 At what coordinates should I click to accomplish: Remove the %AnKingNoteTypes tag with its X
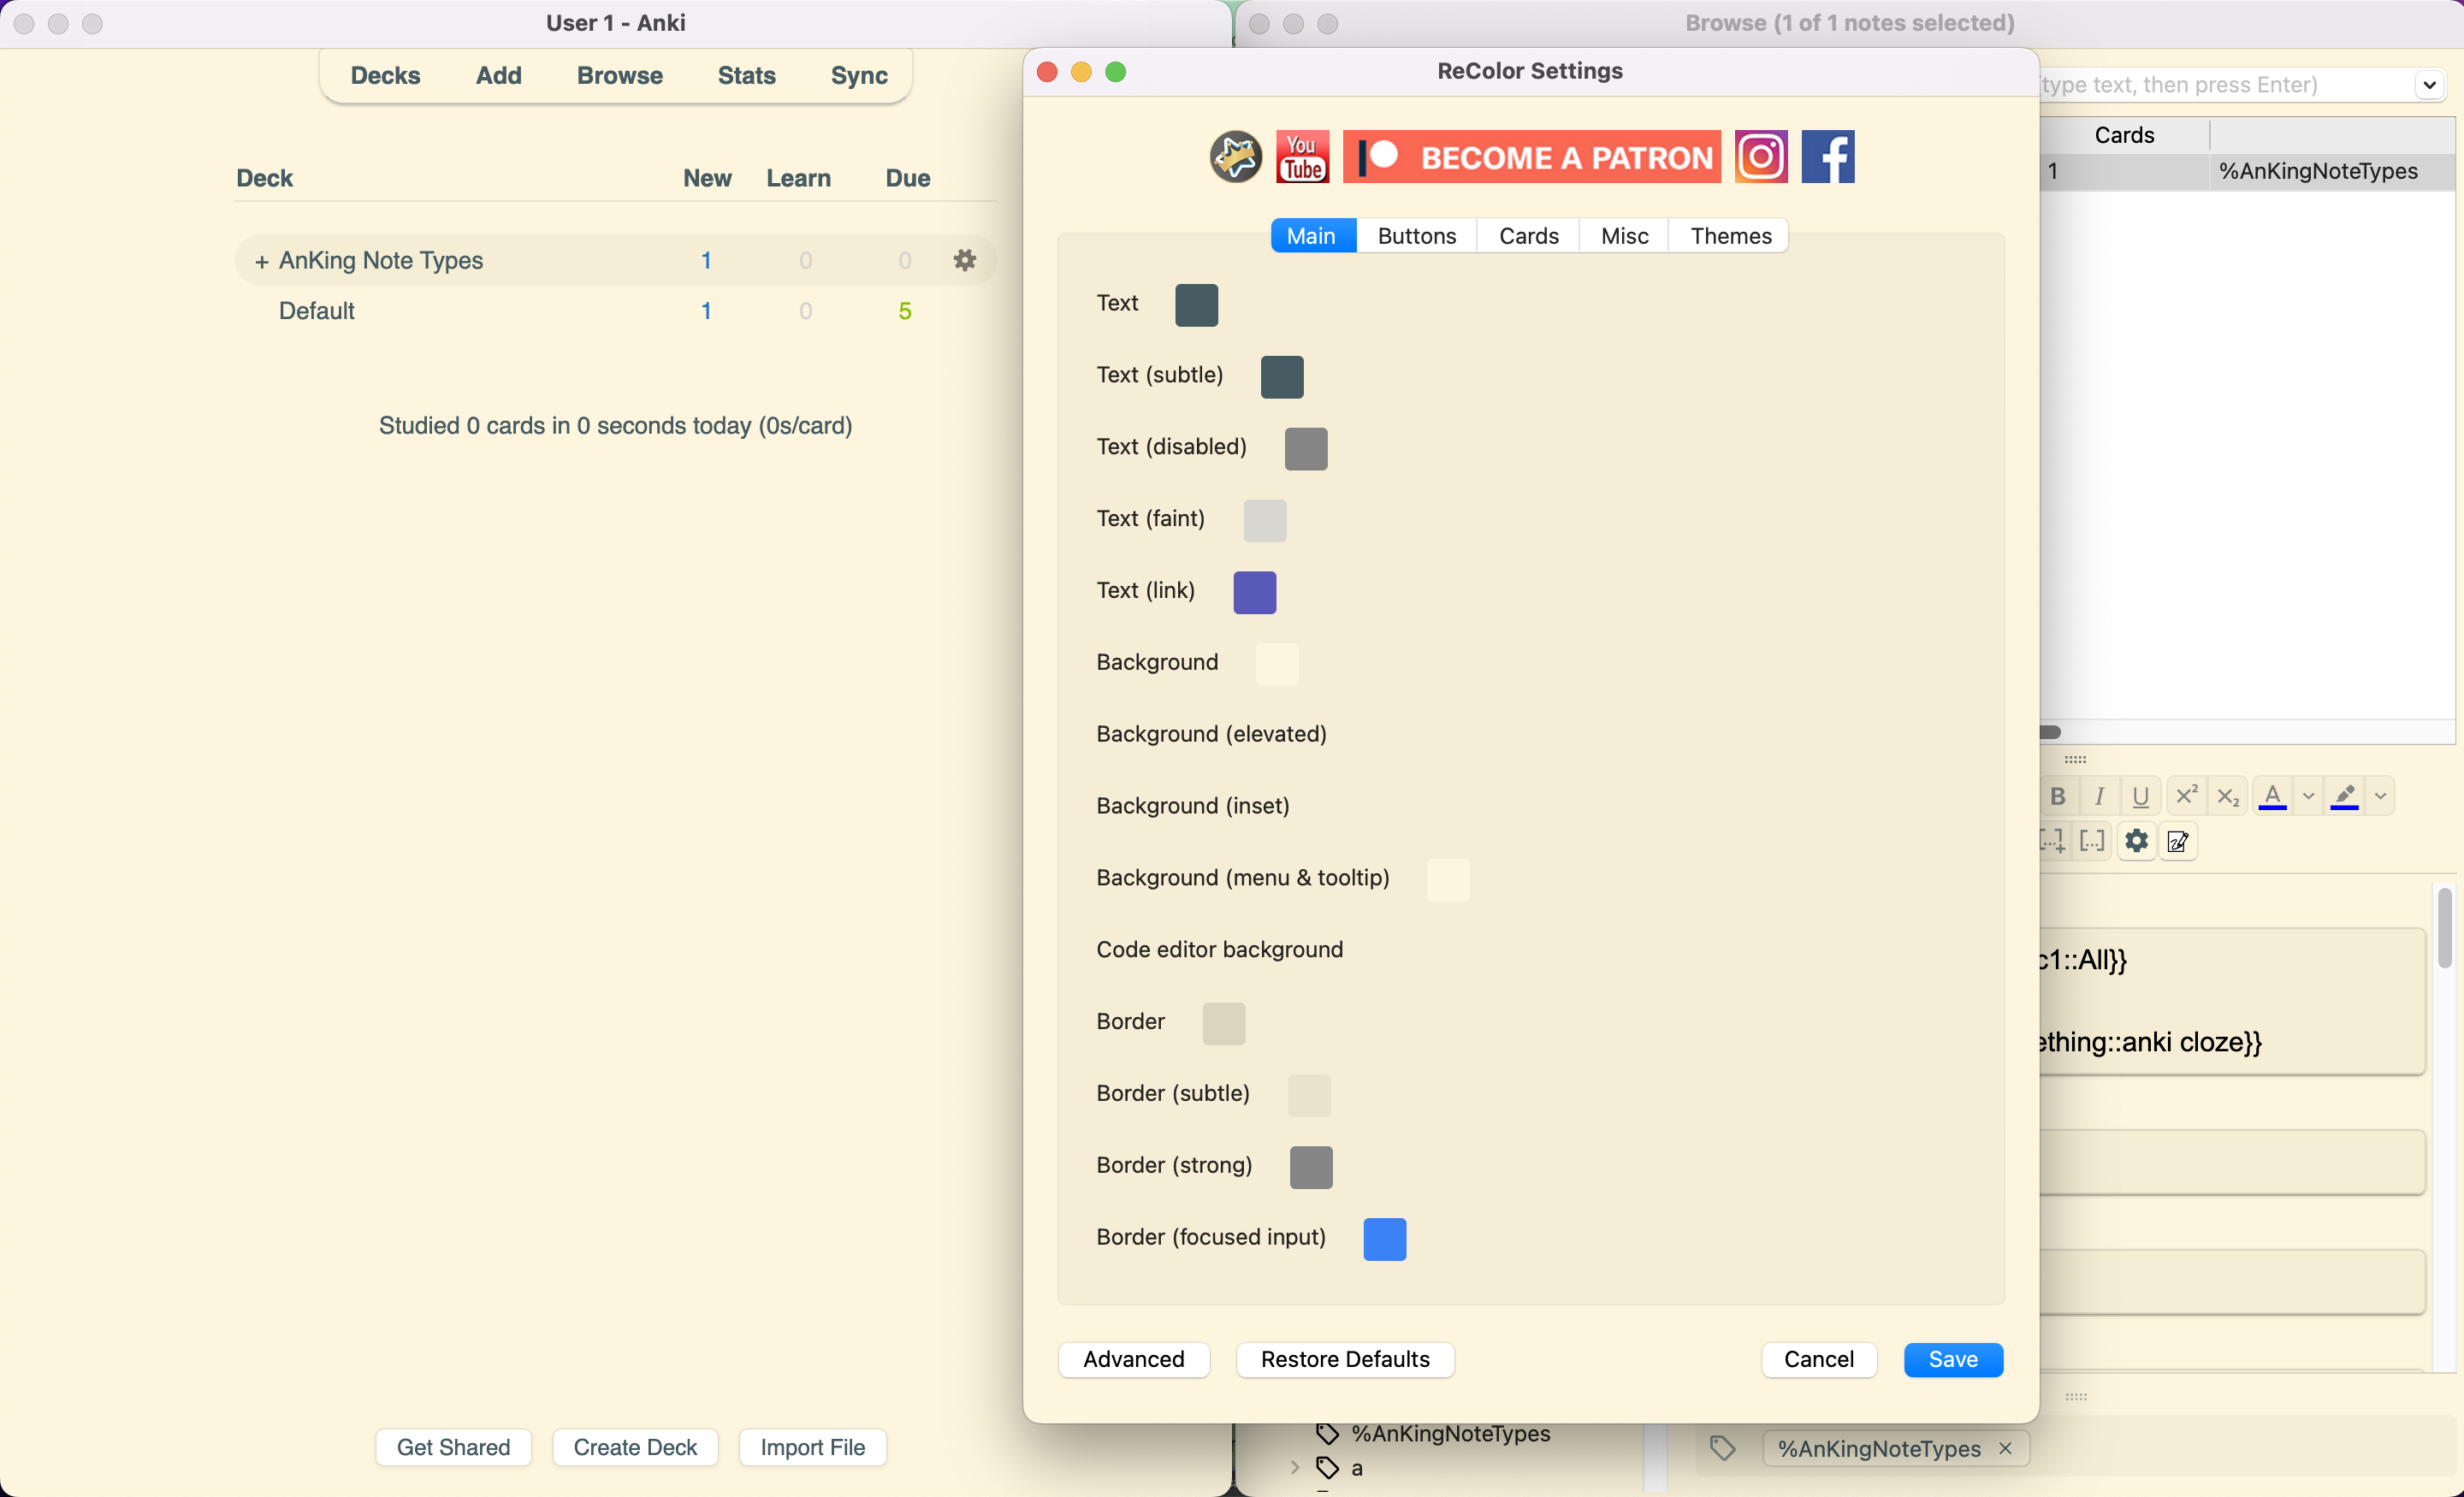2005,1448
